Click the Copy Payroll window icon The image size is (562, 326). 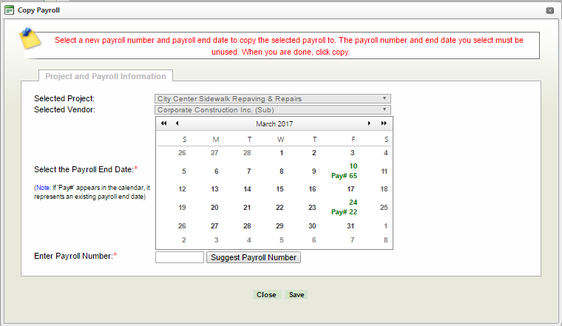coord(9,10)
